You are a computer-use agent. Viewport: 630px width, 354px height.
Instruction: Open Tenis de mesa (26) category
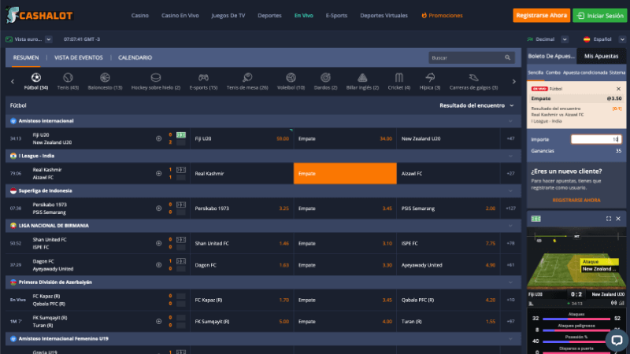(247, 81)
